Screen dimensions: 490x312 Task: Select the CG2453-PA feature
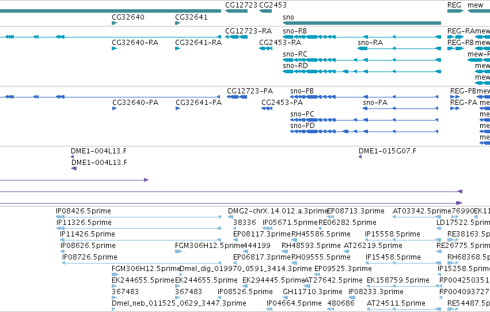click(x=267, y=108)
